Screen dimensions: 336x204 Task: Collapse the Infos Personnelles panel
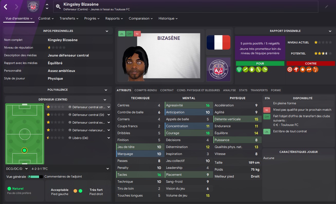107,31
